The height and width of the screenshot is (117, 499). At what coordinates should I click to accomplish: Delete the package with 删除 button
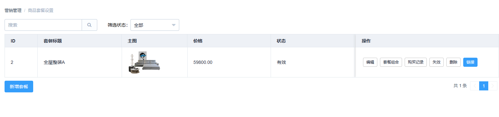pyautogui.click(x=453, y=62)
